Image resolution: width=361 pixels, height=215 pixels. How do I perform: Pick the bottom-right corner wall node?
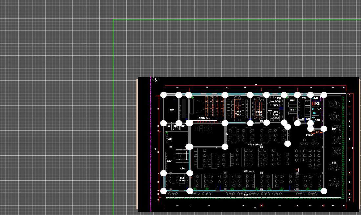(324, 191)
